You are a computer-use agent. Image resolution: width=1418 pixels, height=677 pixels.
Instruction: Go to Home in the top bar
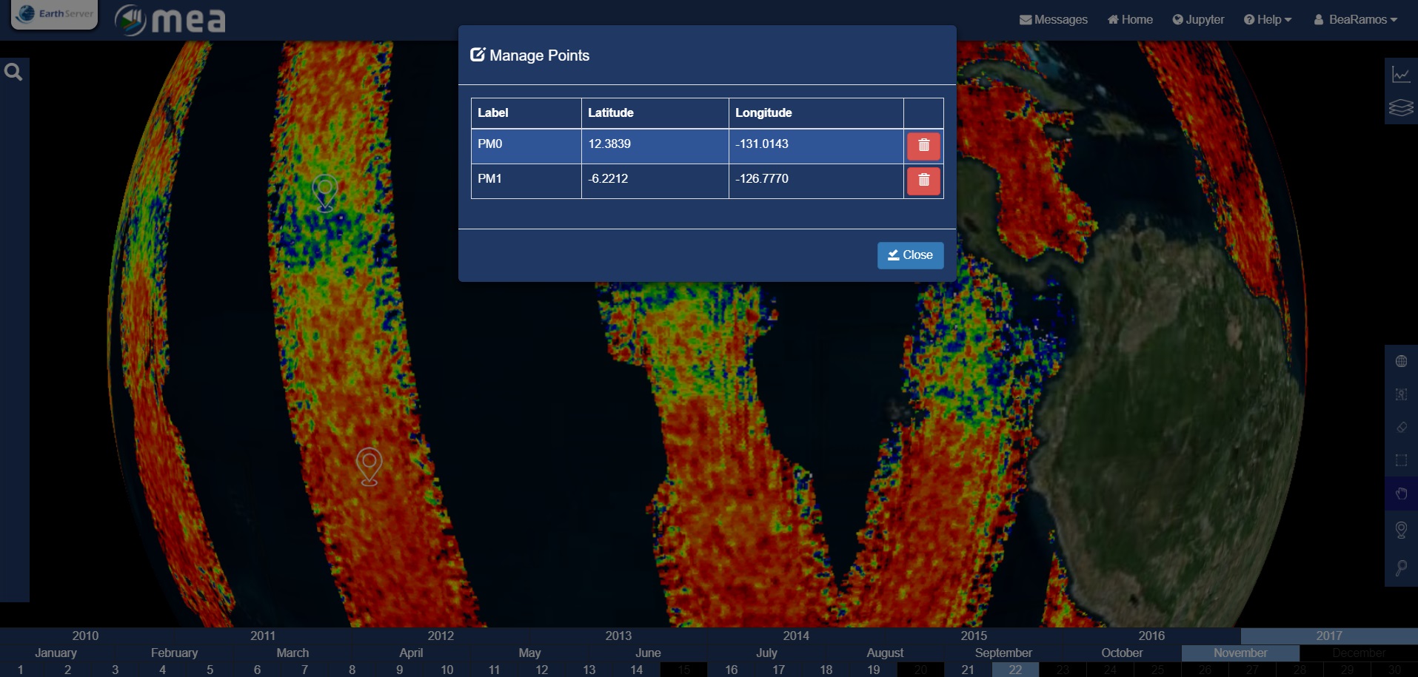(x=1130, y=20)
